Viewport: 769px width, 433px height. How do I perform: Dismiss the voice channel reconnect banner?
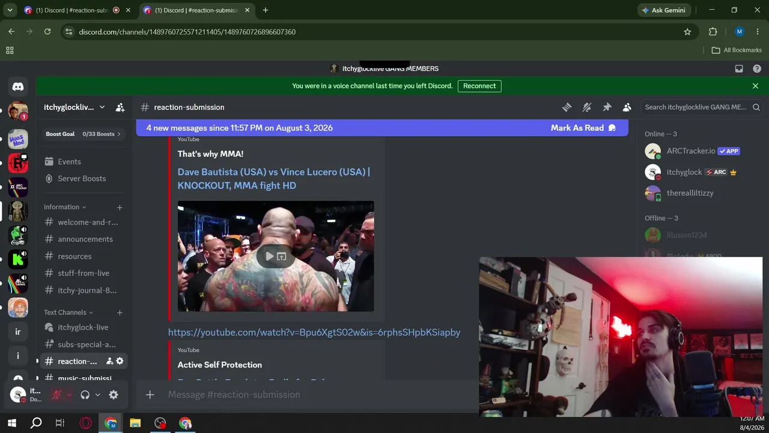point(755,86)
